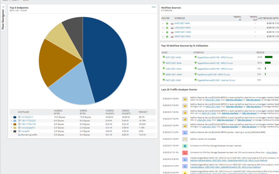Expand the Flow Navigator panel chevron

coord(3,7)
